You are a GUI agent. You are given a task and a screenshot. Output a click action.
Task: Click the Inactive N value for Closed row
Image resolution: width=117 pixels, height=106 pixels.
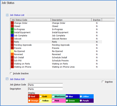[x=97, y=26]
